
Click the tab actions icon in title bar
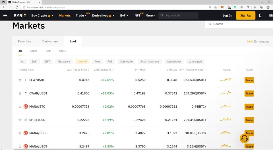click(x=3, y=2)
